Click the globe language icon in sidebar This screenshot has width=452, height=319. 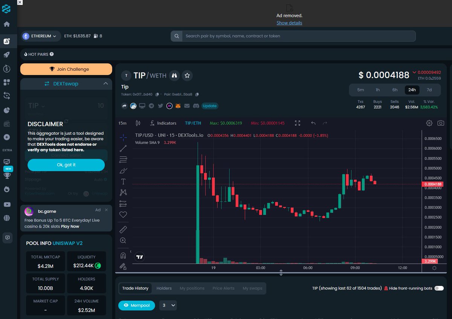6,218
